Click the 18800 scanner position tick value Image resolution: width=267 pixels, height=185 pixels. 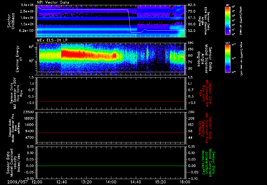(28, 118)
